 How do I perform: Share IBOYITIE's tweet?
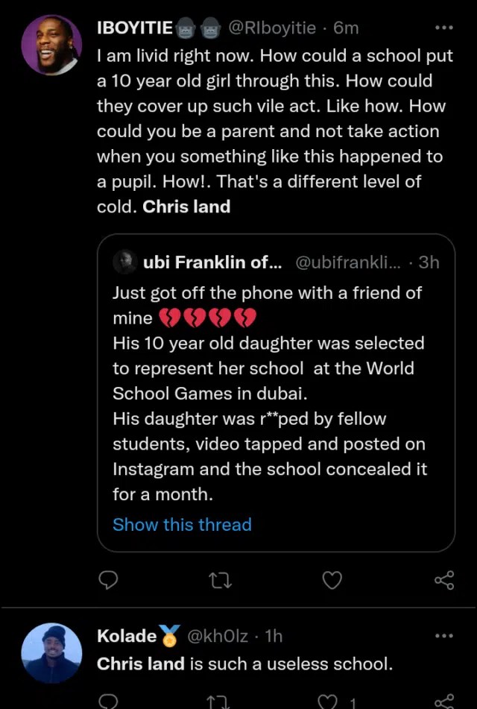(443, 580)
